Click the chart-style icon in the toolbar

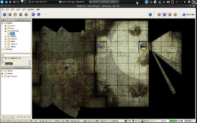click(39, 14)
